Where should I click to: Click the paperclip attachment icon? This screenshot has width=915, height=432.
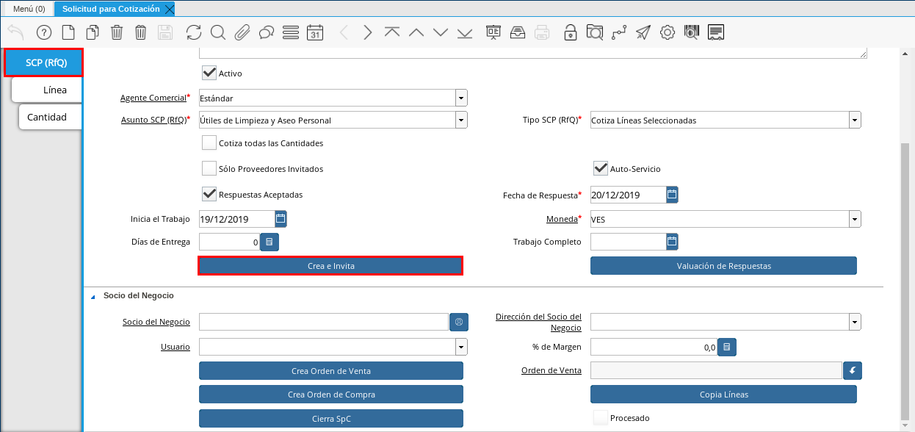242,32
